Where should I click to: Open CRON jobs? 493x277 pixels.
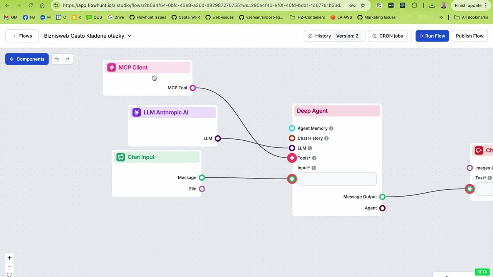tap(387, 36)
